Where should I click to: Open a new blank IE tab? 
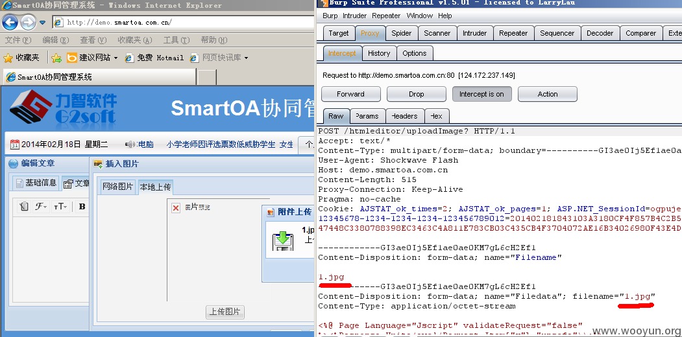click(207, 77)
